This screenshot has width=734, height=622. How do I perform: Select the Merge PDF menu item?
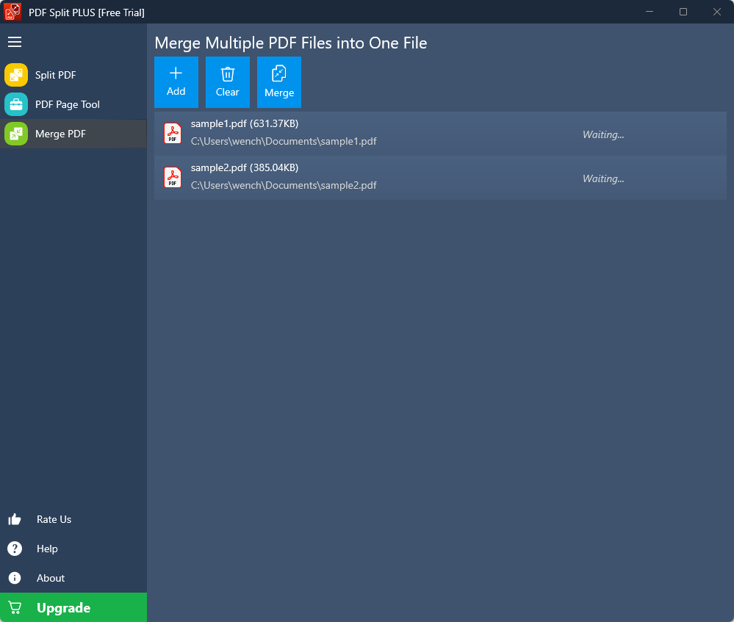[x=60, y=134]
